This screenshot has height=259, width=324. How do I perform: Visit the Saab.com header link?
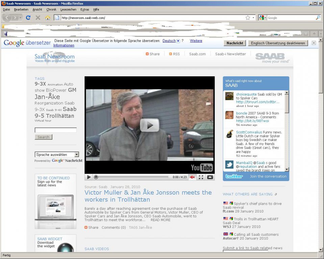(x=197, y=54)
